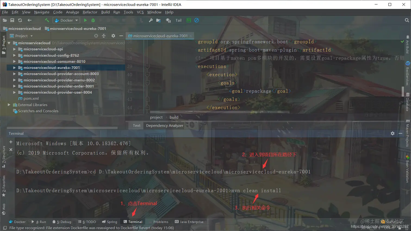Click the Project panel horizontal scrollbar
This screenshot has width=411, height=231.
point(62,128)
